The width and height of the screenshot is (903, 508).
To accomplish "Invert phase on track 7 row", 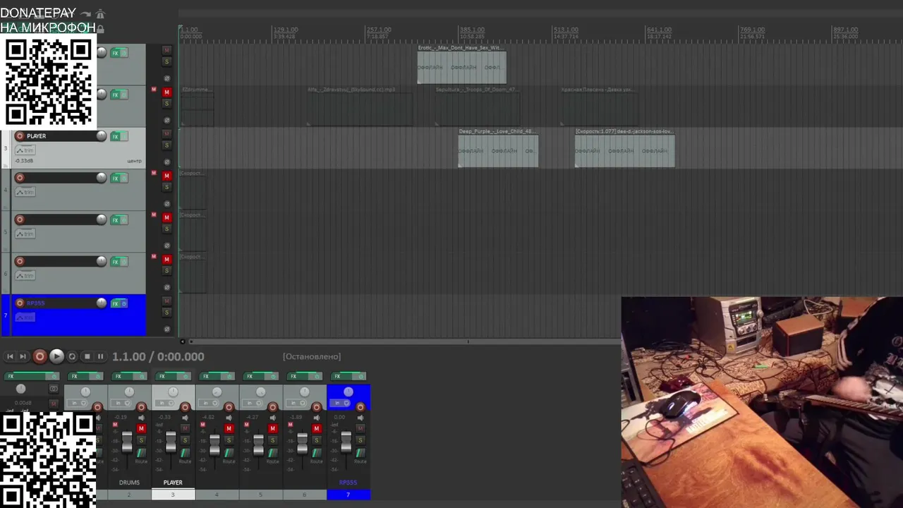I will point(166,329).
